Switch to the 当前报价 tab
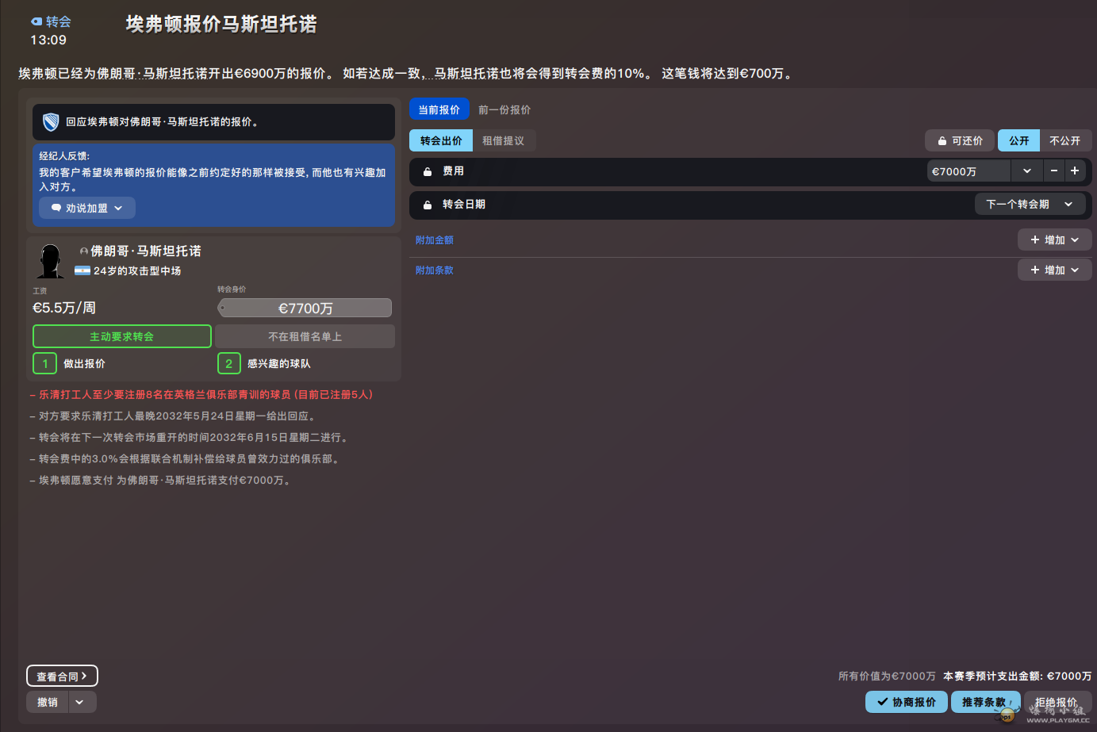 (439, 109)
